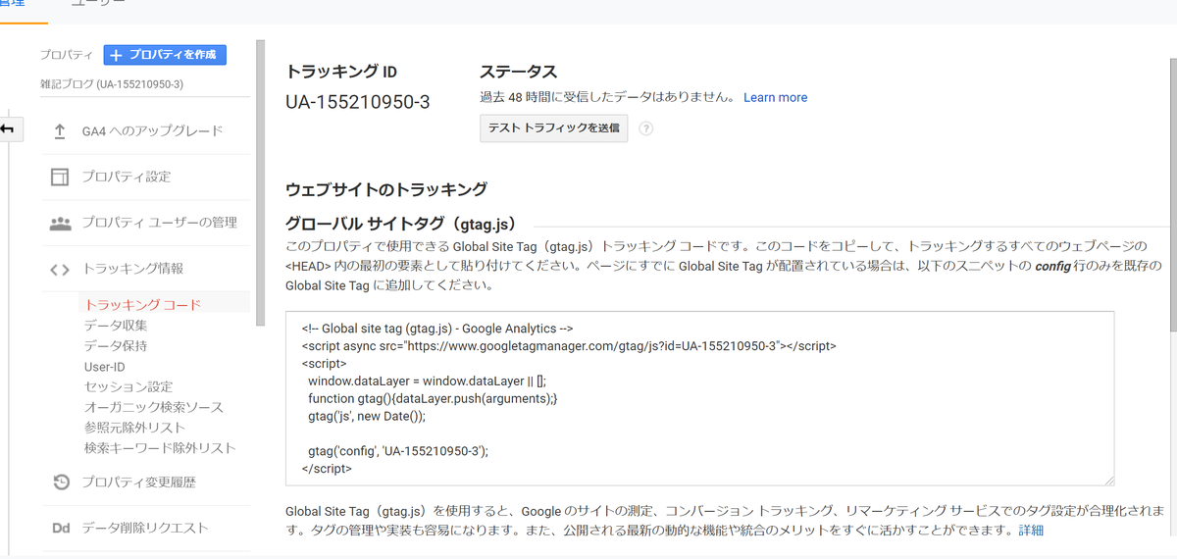Viewport: 1177px width, 559px height.
Task: Select セッション設定 submenu item
Action: [128, 387]
